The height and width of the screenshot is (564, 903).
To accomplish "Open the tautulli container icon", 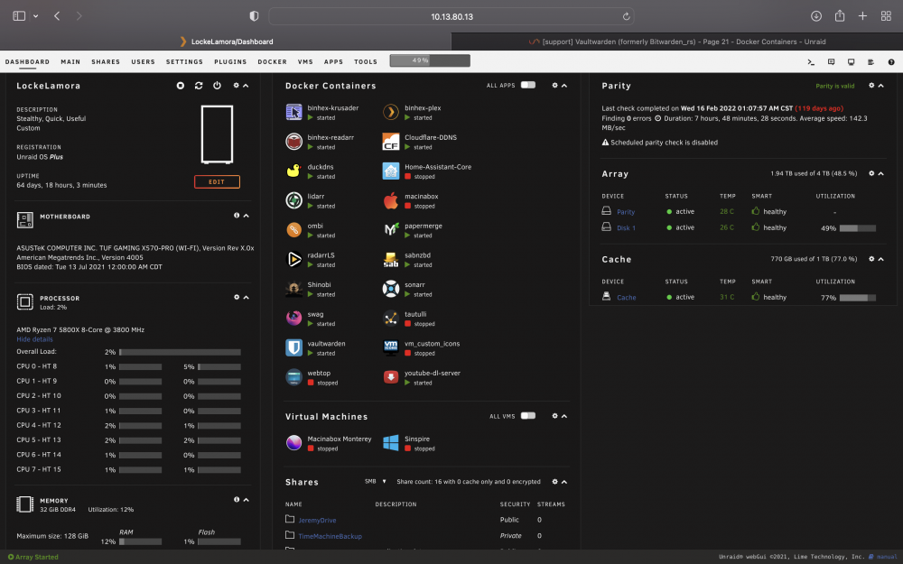I will [391, 318].
